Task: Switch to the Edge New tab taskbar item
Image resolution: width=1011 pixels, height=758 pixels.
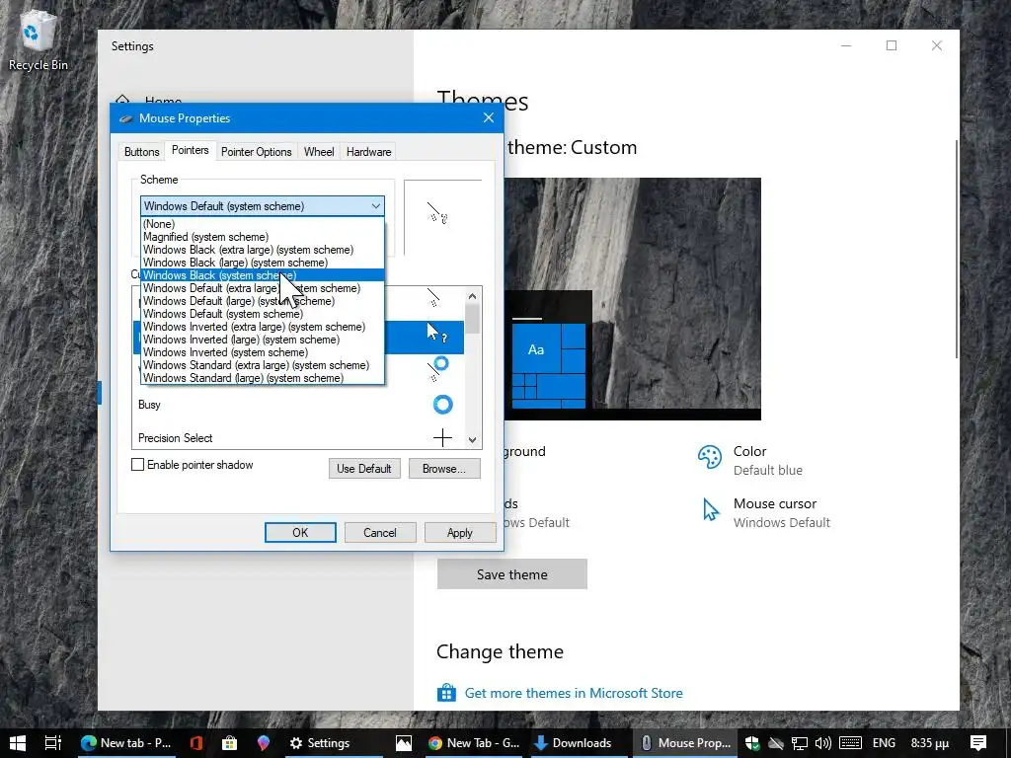Action: [x=127, y=742]
